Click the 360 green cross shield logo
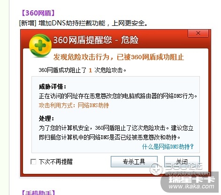221x195 pixels. [x=40, y=46]
